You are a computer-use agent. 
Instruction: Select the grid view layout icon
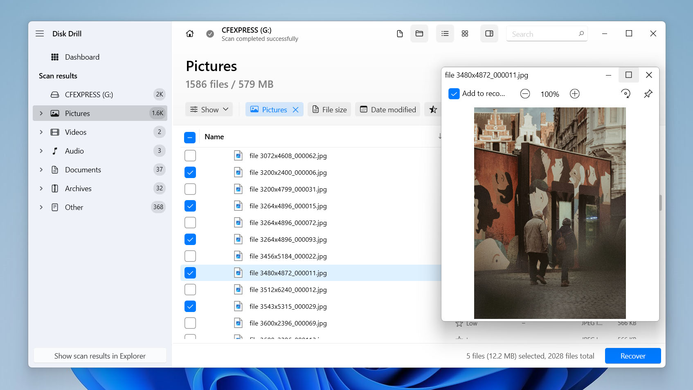click(465, 33)
